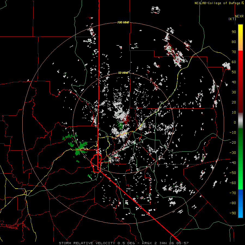Select the -40 value on velocity scale
This screenshot has width=245, height=245.
point(233,163)
